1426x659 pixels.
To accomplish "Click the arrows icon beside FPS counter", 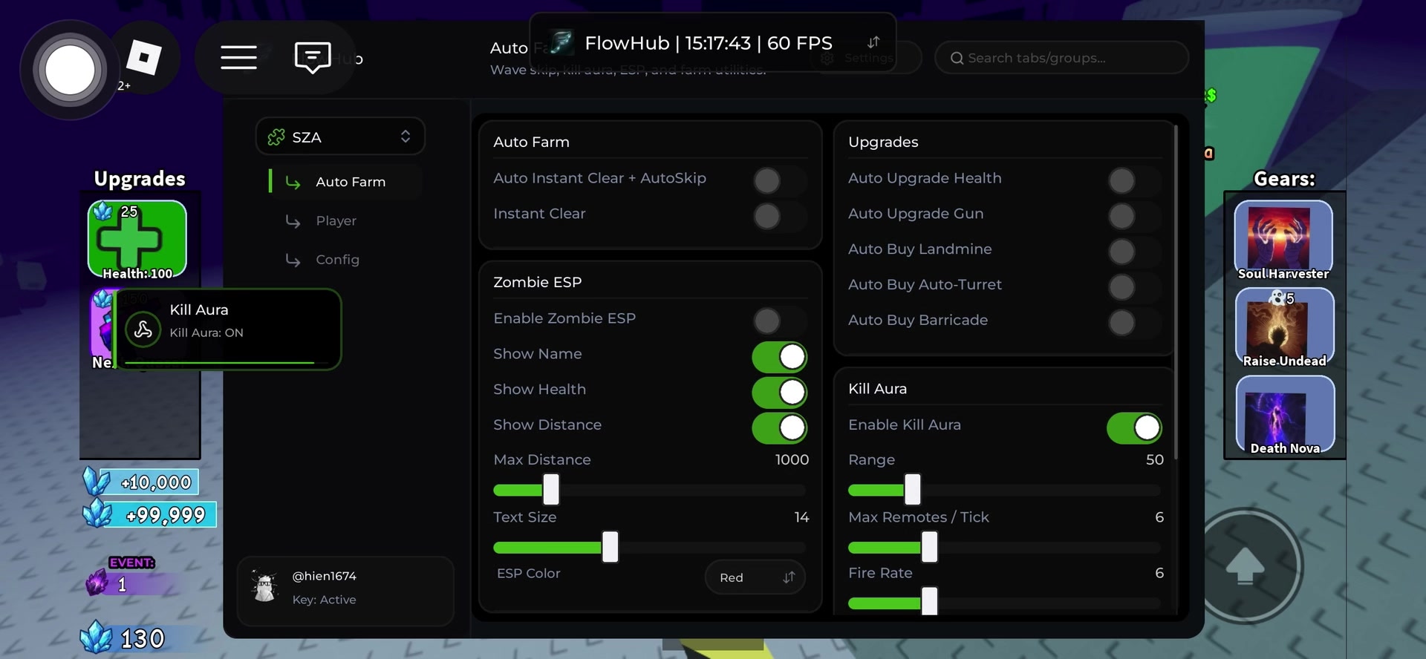I will 873,42.
